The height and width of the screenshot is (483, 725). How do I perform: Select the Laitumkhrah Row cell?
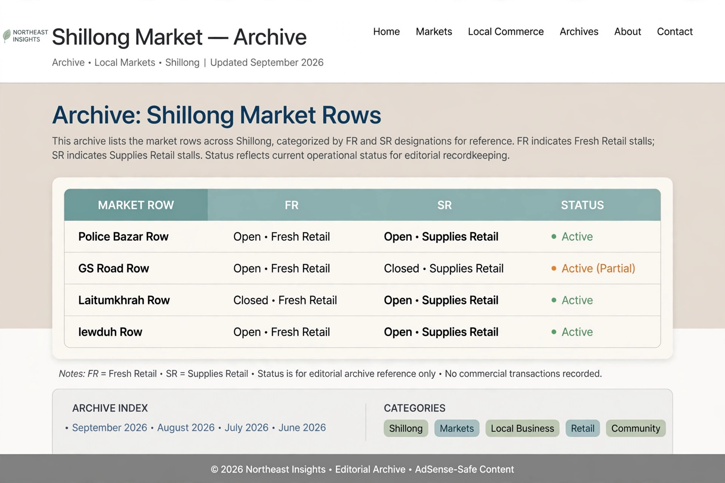pyautogui.click(x=124, y=300)
